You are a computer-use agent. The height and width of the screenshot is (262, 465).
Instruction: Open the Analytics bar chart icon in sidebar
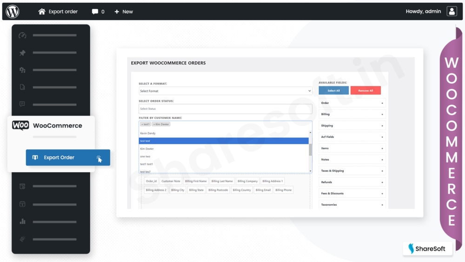pos(22,222)
